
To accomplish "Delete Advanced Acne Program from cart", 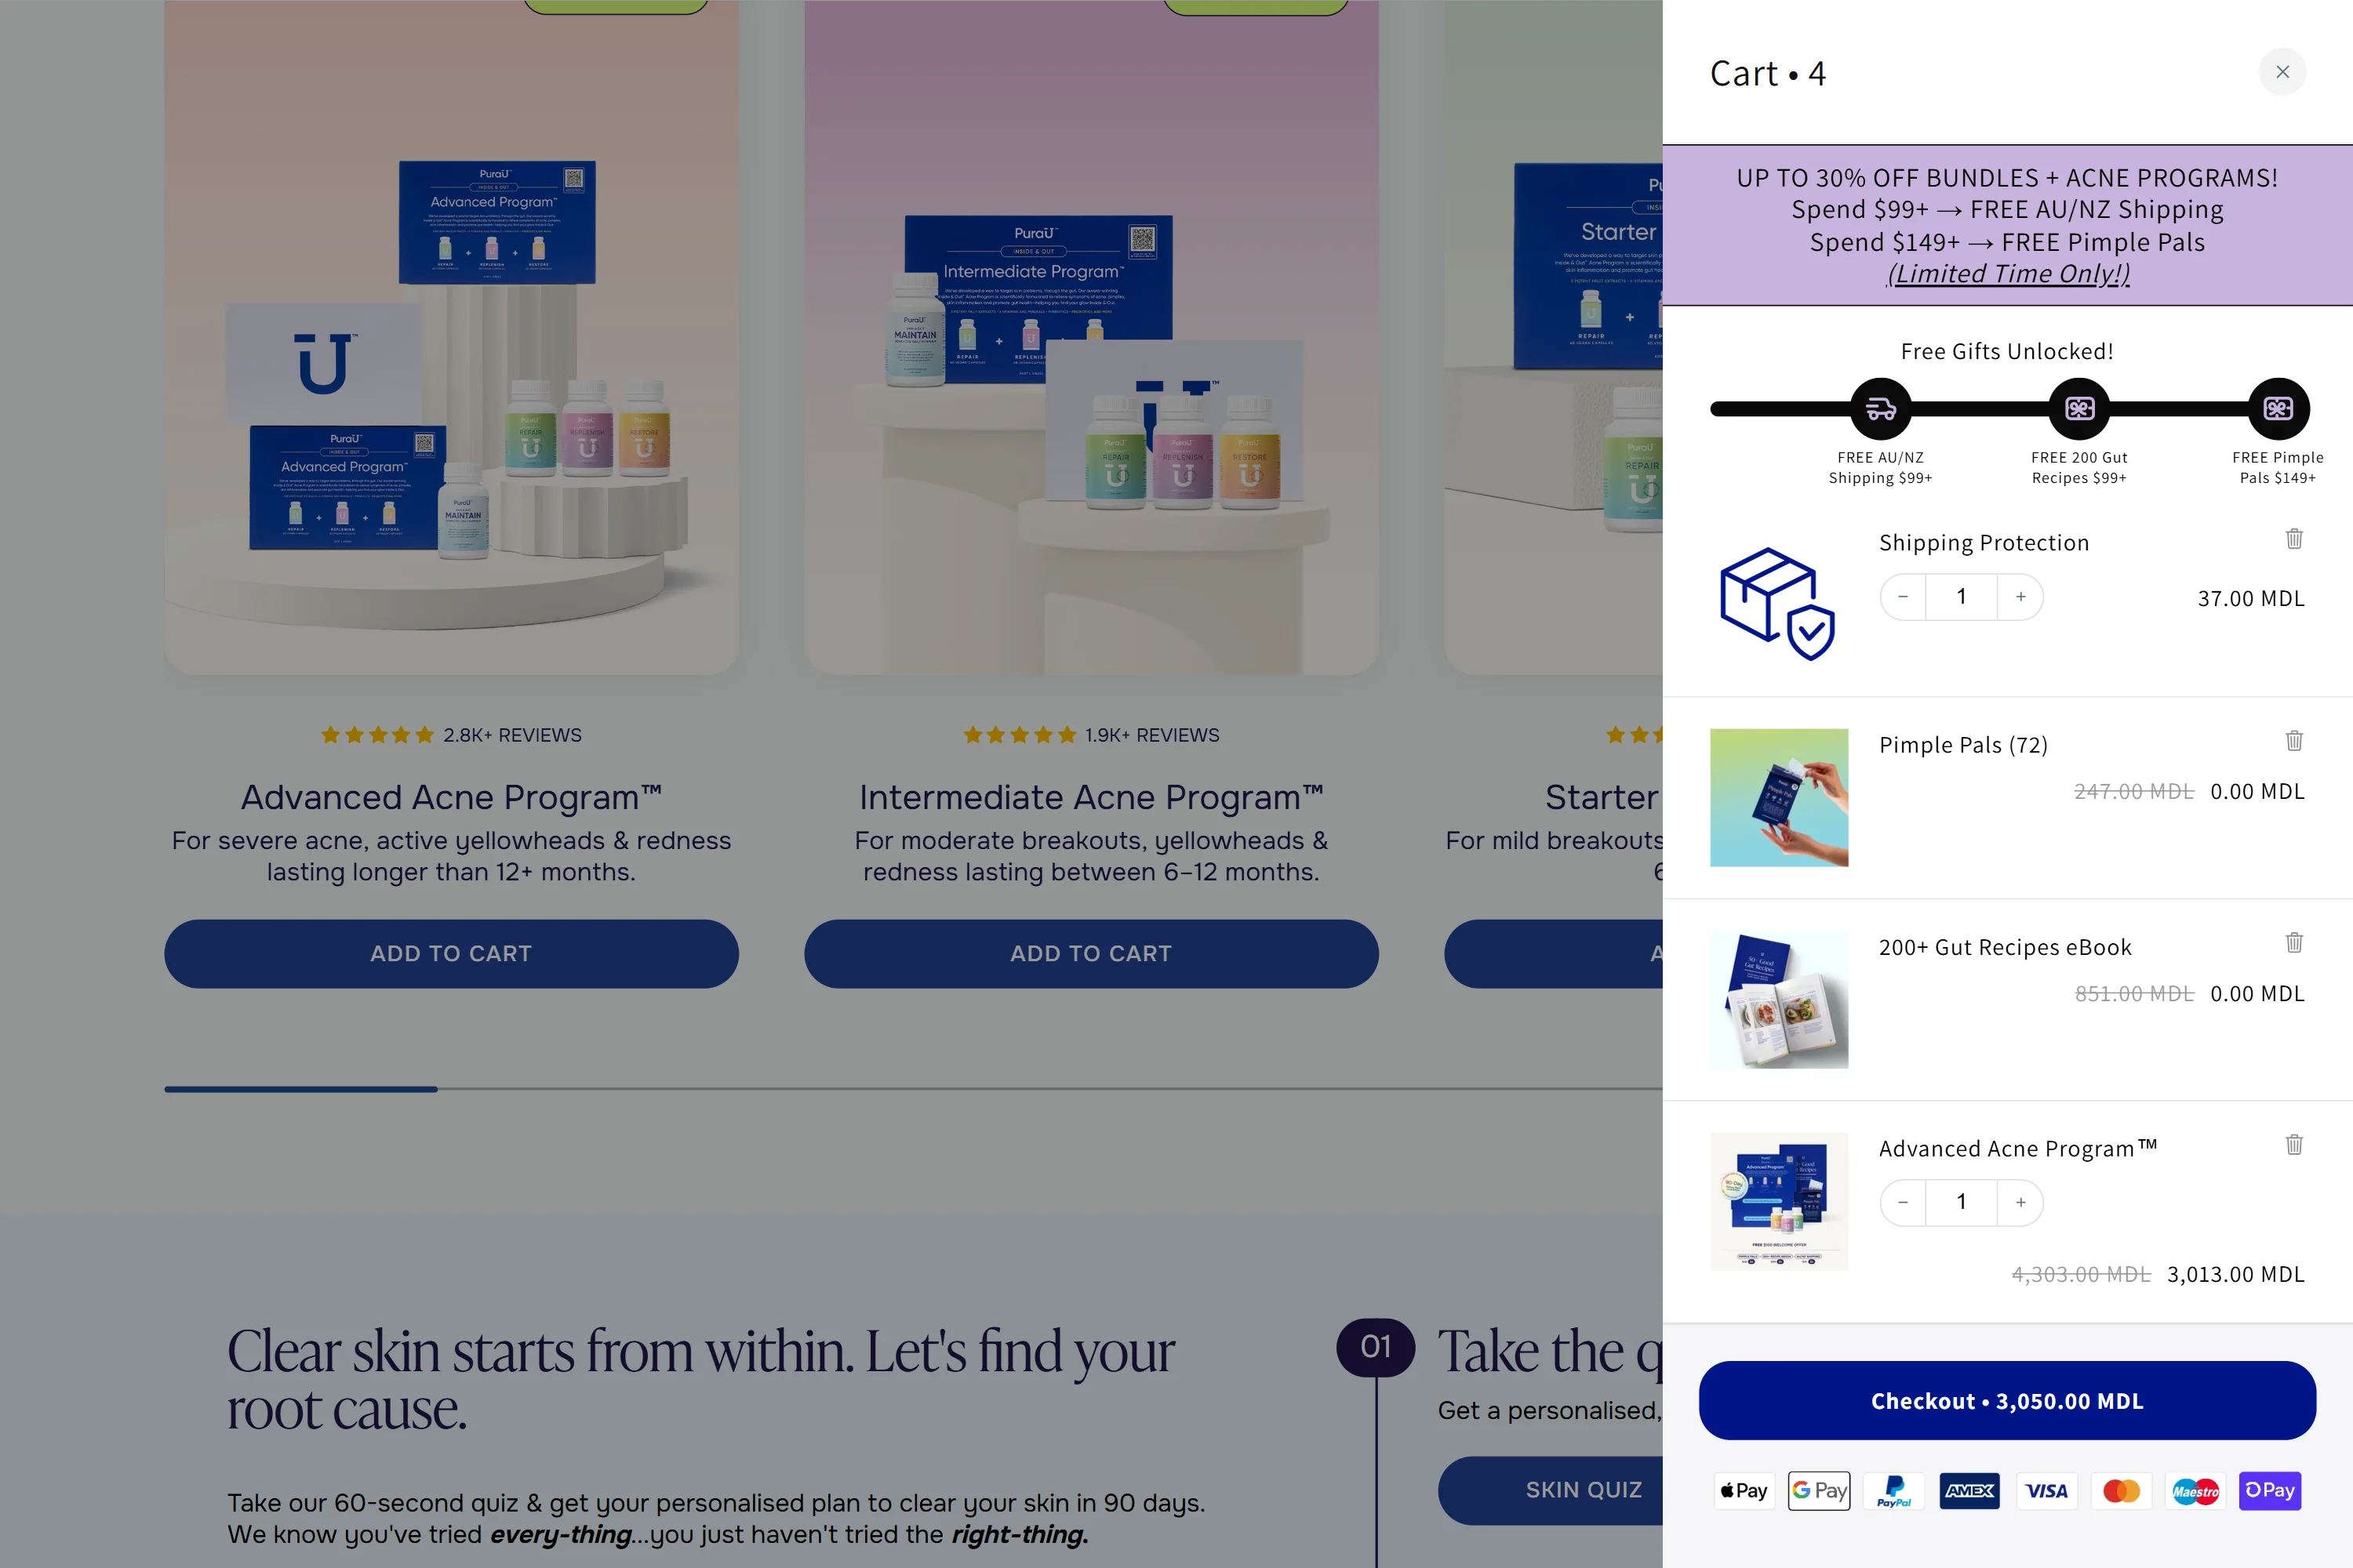I will point(2294,1145).
